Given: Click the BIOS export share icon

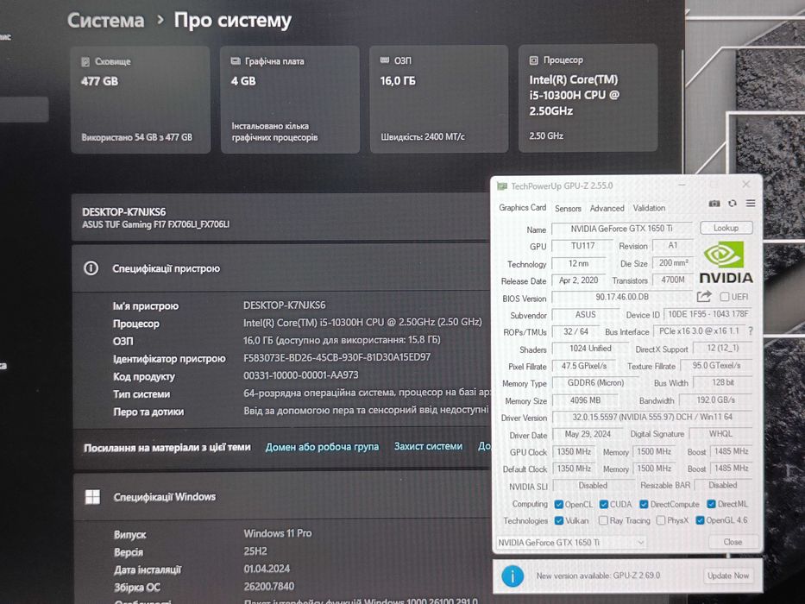Looking at the screenshot, I should (704, 296).
